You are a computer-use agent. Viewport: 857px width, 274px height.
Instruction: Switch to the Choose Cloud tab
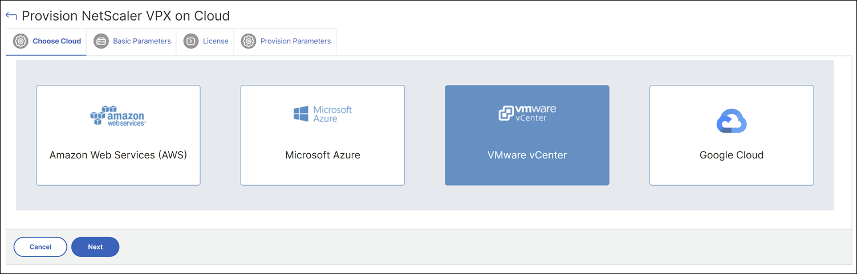56,42
